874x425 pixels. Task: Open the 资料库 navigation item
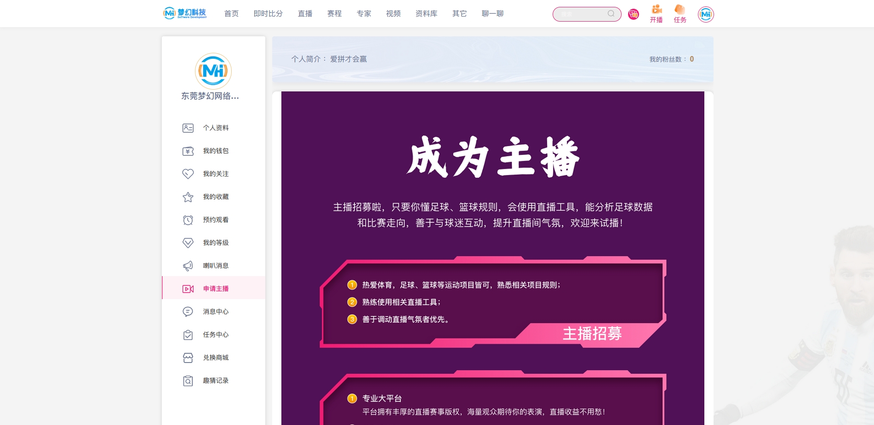coord(426,14)
